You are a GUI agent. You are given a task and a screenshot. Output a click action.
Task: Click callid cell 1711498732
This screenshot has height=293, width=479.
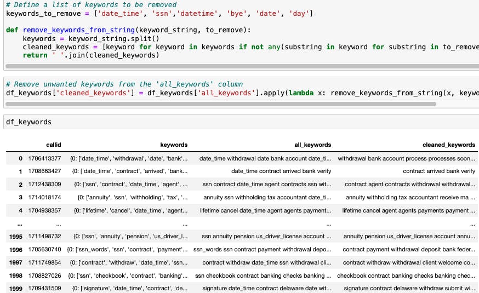coord(44,236)
